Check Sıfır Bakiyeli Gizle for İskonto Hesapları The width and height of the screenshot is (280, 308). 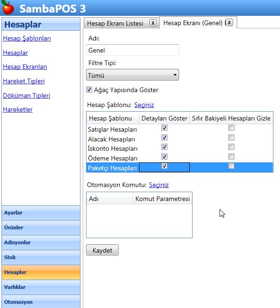(231, 147)
